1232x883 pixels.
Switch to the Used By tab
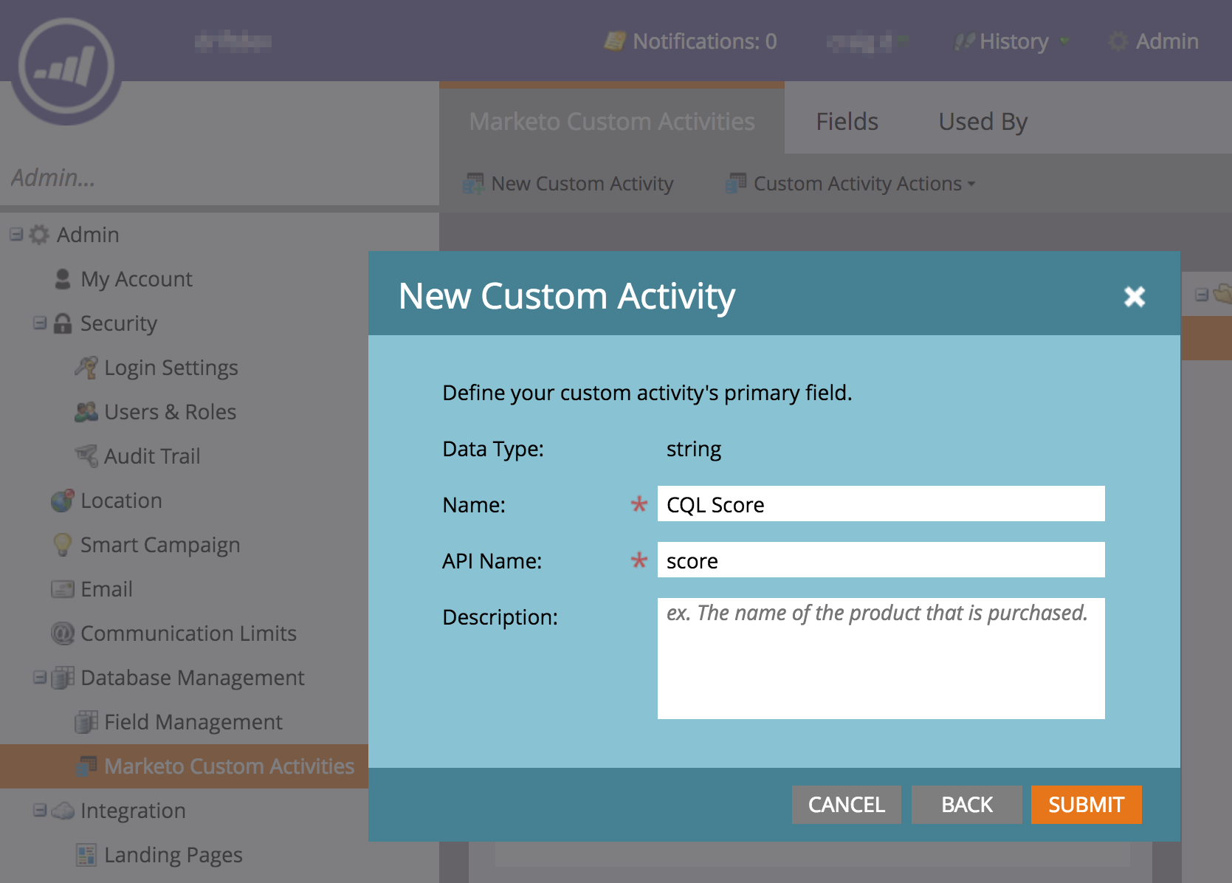coord(983,122)
